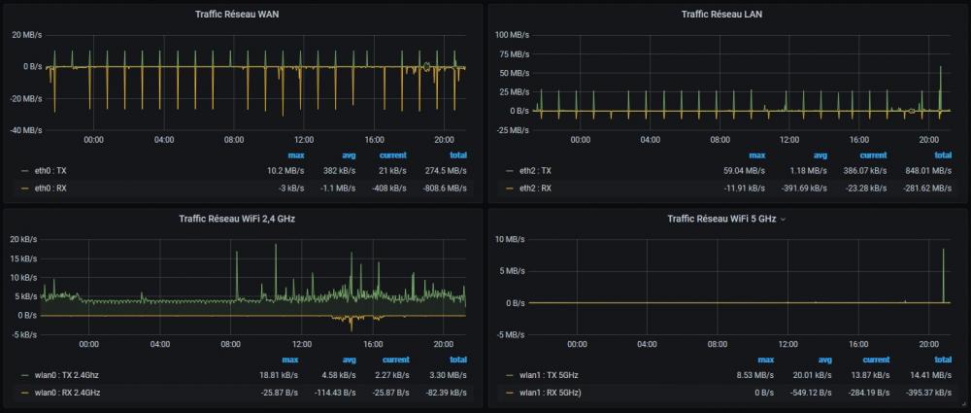
Task: Show only the wlan1 : TX 5GHz series
Action: tap(549, 374)
